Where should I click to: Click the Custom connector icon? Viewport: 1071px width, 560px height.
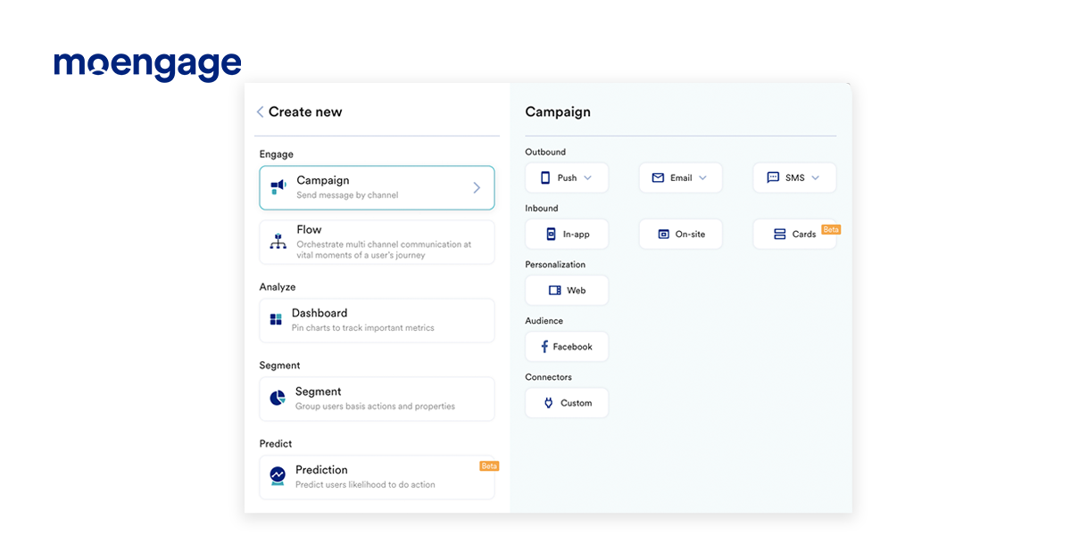[547, 402]
